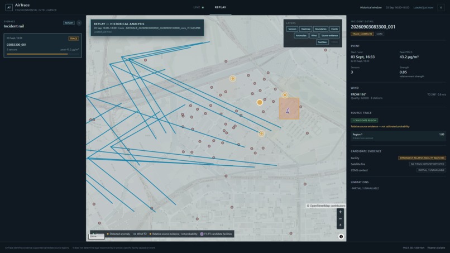The image size is (450, 253).
Task: Click the candidate facility marker in orange square
Action: [x=288, y=111]
